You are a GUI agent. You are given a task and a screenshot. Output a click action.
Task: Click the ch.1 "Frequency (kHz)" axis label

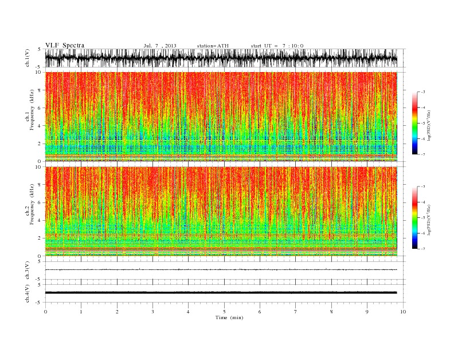(x=32, y=110)
